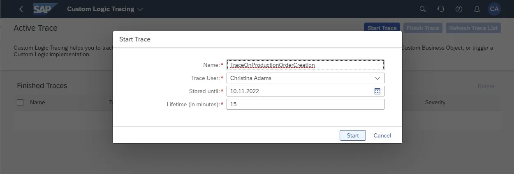Screen dimensions: 514x174
Task: Open the help question mark icon
Action: pyautogui.click(x=459, y=9)
